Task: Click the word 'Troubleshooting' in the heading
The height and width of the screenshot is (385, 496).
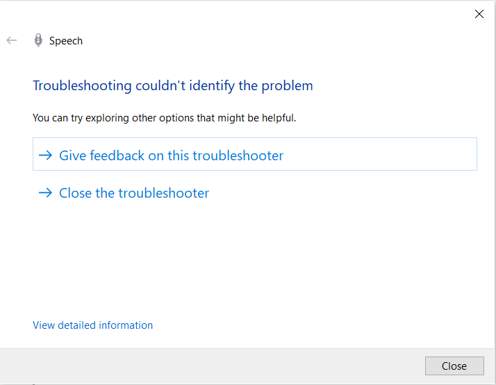Action: click(82, 86)
